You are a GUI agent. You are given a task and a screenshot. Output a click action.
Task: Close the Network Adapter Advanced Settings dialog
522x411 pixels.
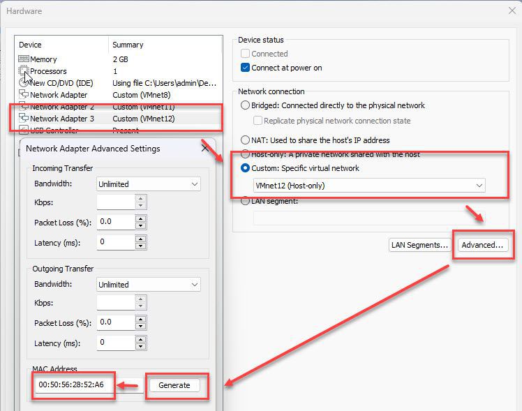coord(205,148)
